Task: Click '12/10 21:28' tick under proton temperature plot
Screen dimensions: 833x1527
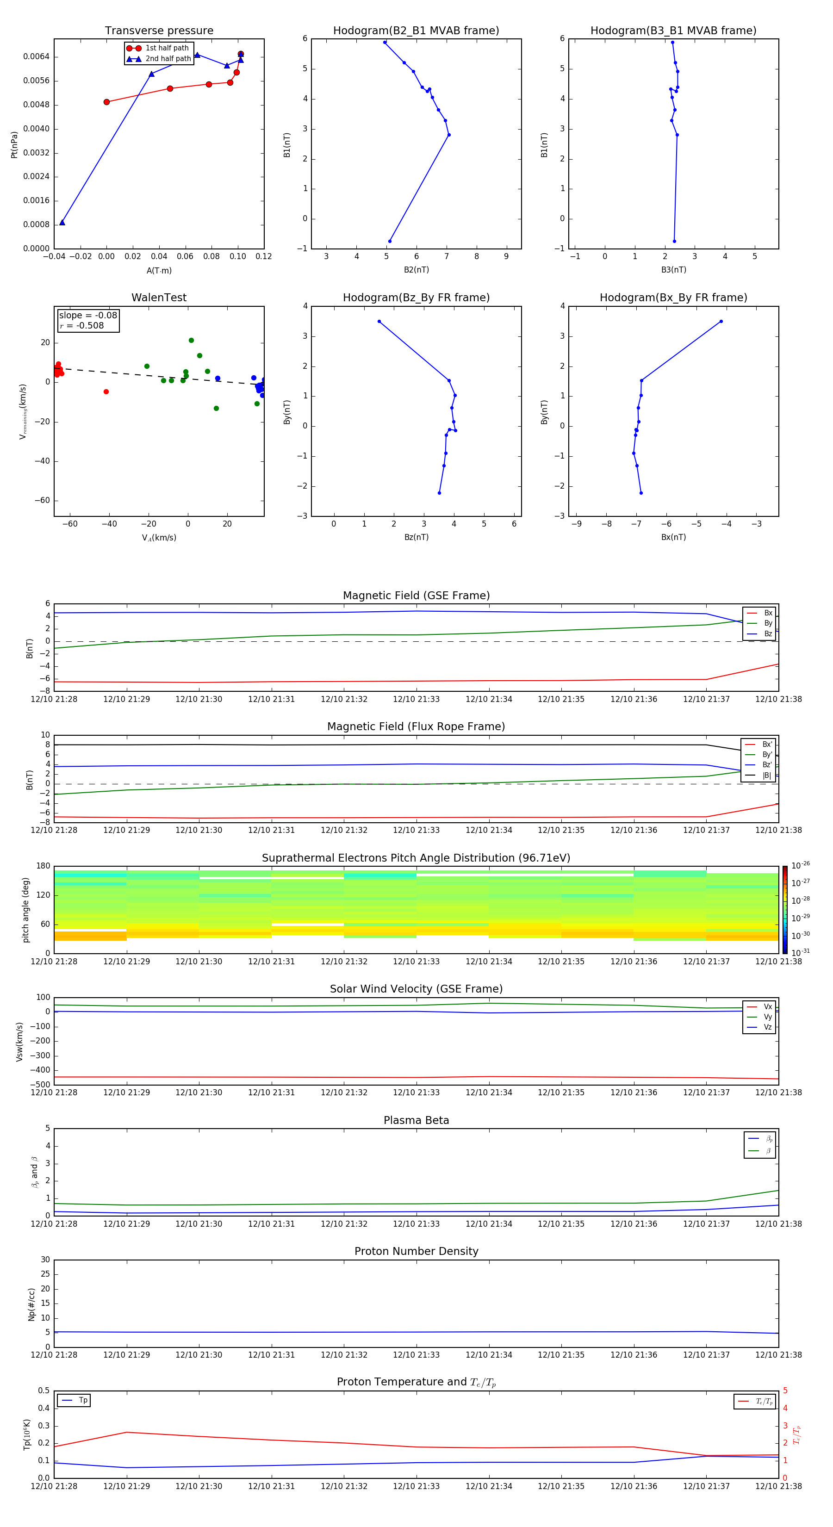Action: [x=54, y=1487]
